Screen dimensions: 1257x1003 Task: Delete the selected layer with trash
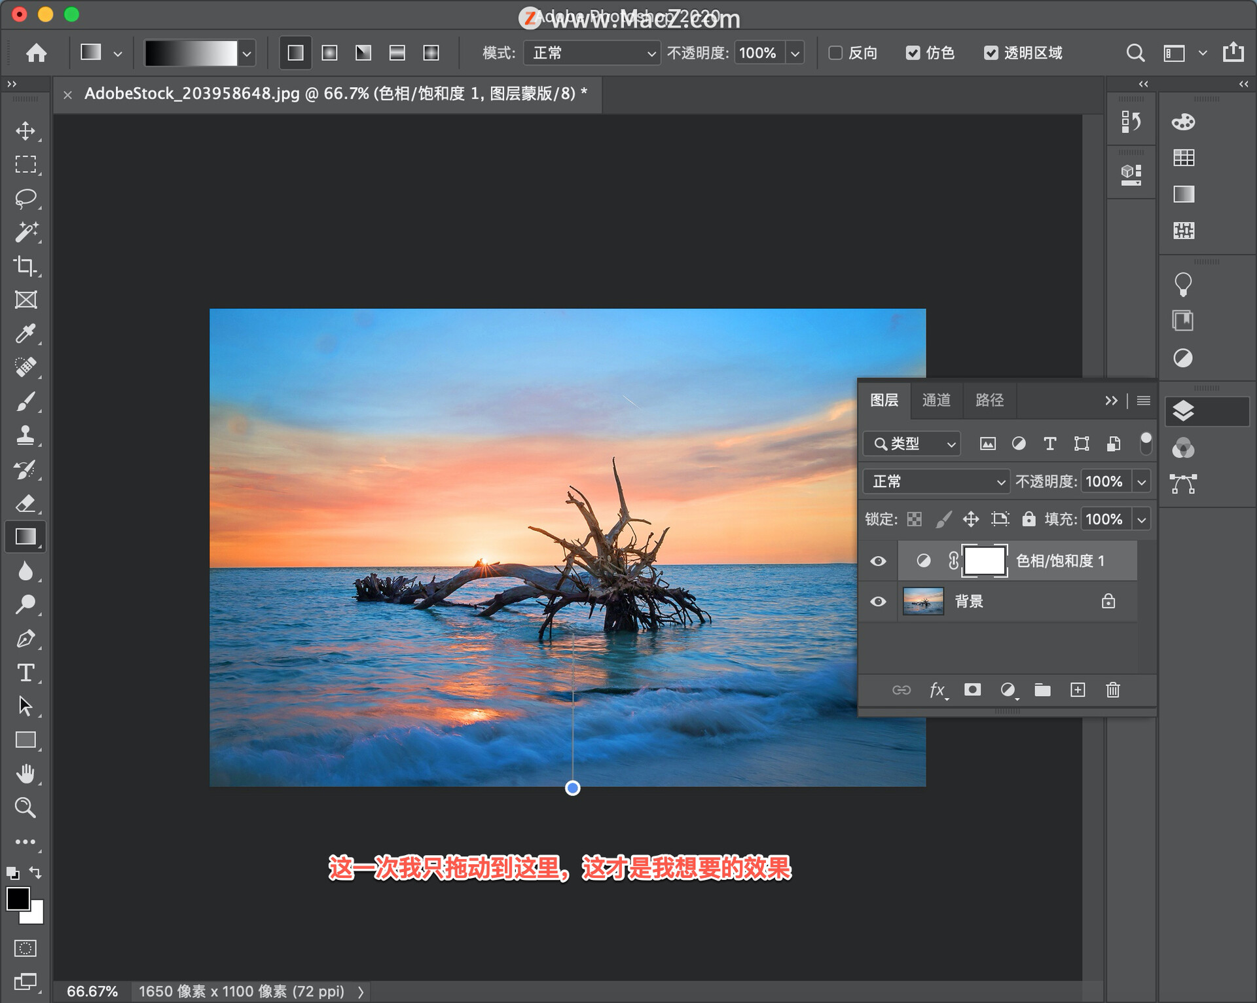(x=1113, y=689)
